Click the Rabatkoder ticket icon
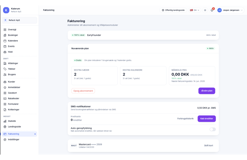 [x=5, y=98]
